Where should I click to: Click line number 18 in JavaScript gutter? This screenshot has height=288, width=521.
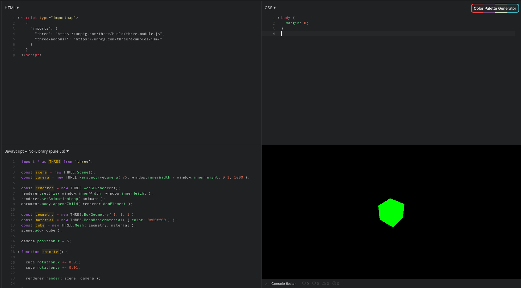[x=13, y=252]
